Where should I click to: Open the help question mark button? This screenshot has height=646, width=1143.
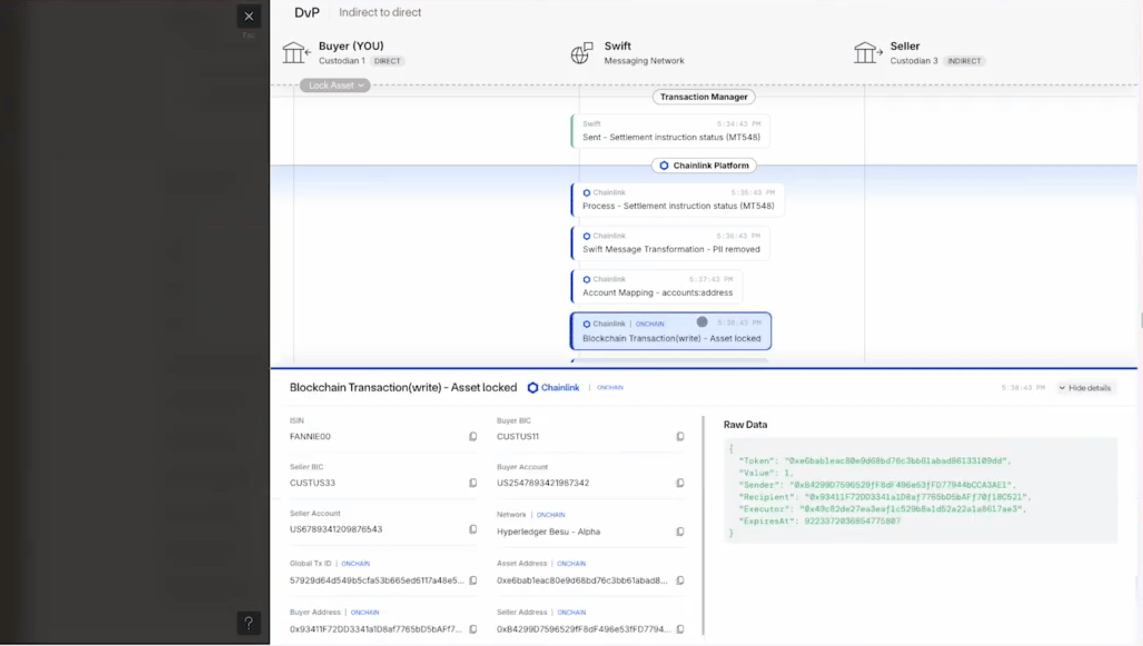248,623
